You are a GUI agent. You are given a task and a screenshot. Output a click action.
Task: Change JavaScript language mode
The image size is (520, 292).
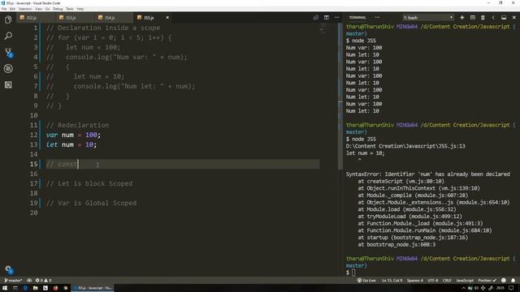point(465,281)
